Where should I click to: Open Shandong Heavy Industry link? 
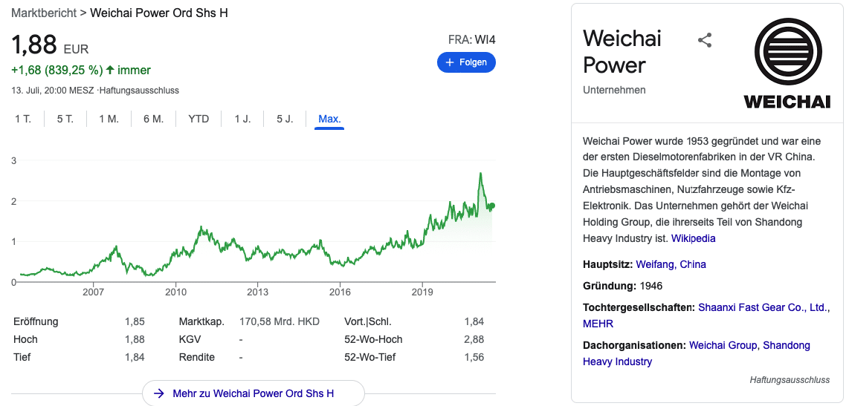697,353
